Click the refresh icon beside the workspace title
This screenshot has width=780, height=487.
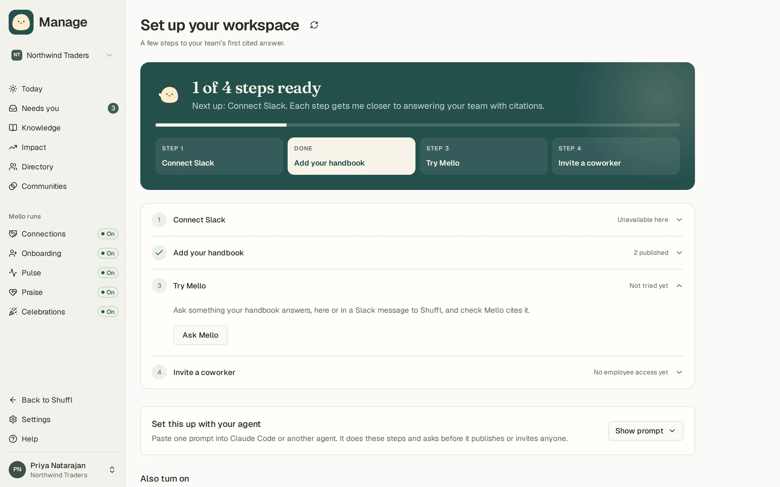click(314, 25)
